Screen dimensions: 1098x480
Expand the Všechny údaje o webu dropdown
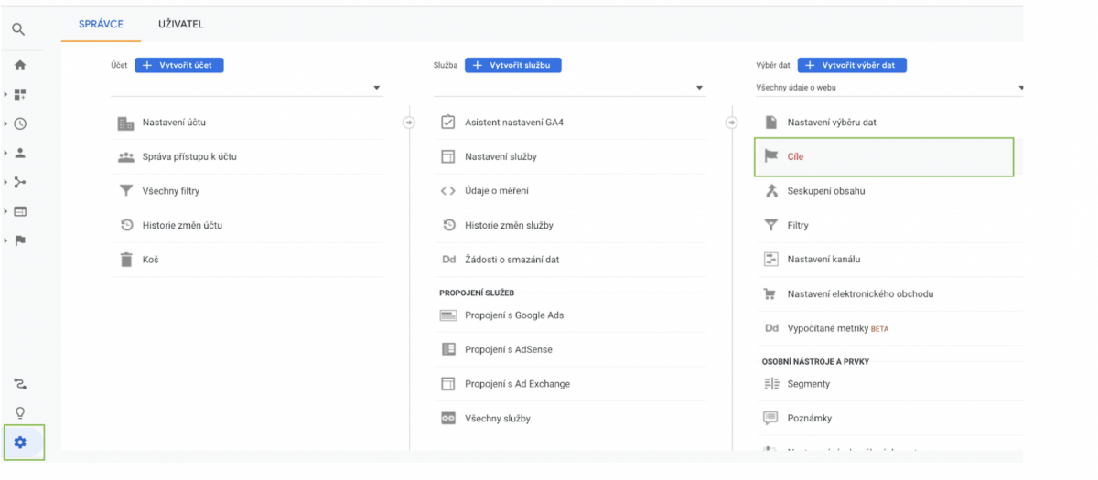tap(1019, 88)
